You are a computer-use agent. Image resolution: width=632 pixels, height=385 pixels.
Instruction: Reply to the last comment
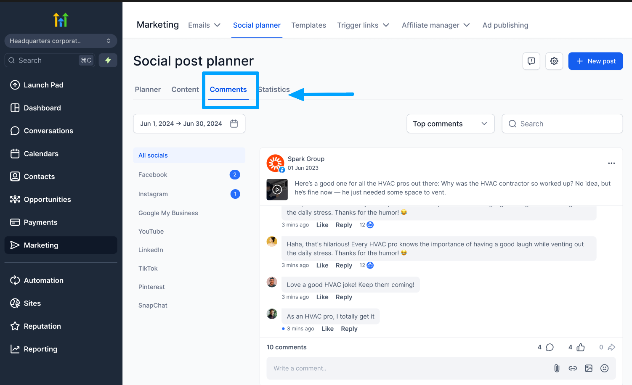[x=349, y=328]
